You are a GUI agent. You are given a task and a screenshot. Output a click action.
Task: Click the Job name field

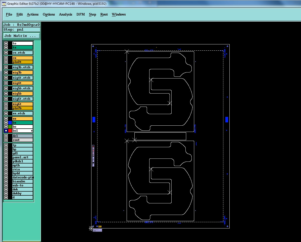[x=22, y=25]
